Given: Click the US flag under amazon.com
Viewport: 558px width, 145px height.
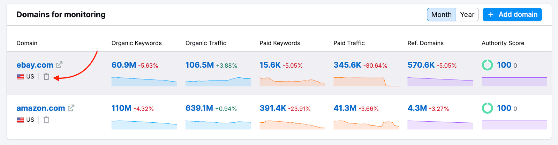Looking at the screenshot, I should 21,120.
